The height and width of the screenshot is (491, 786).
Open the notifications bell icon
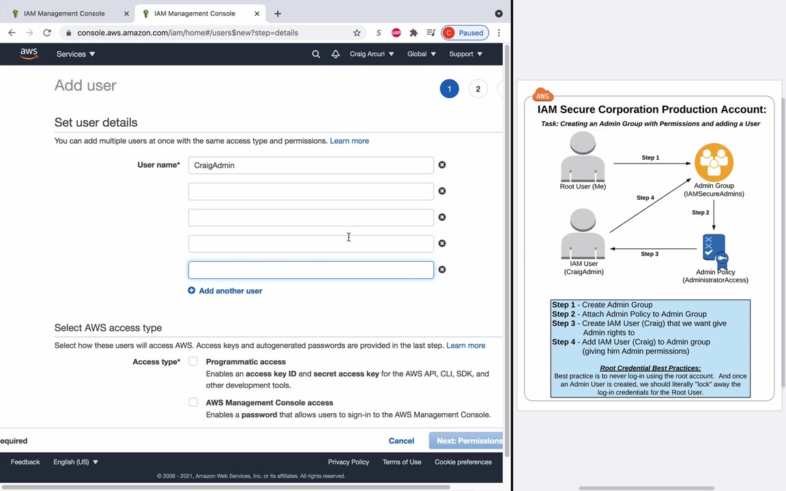coord(336,54)
